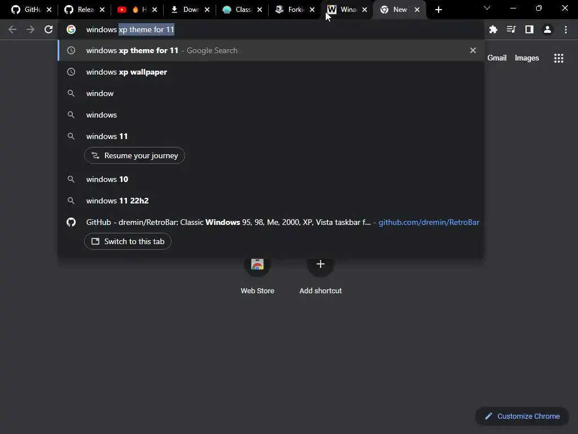Screen dimensions: 578x434
Task: Remove the 'windows xp theme for 11' suggestion
Action: coord(473,50)
